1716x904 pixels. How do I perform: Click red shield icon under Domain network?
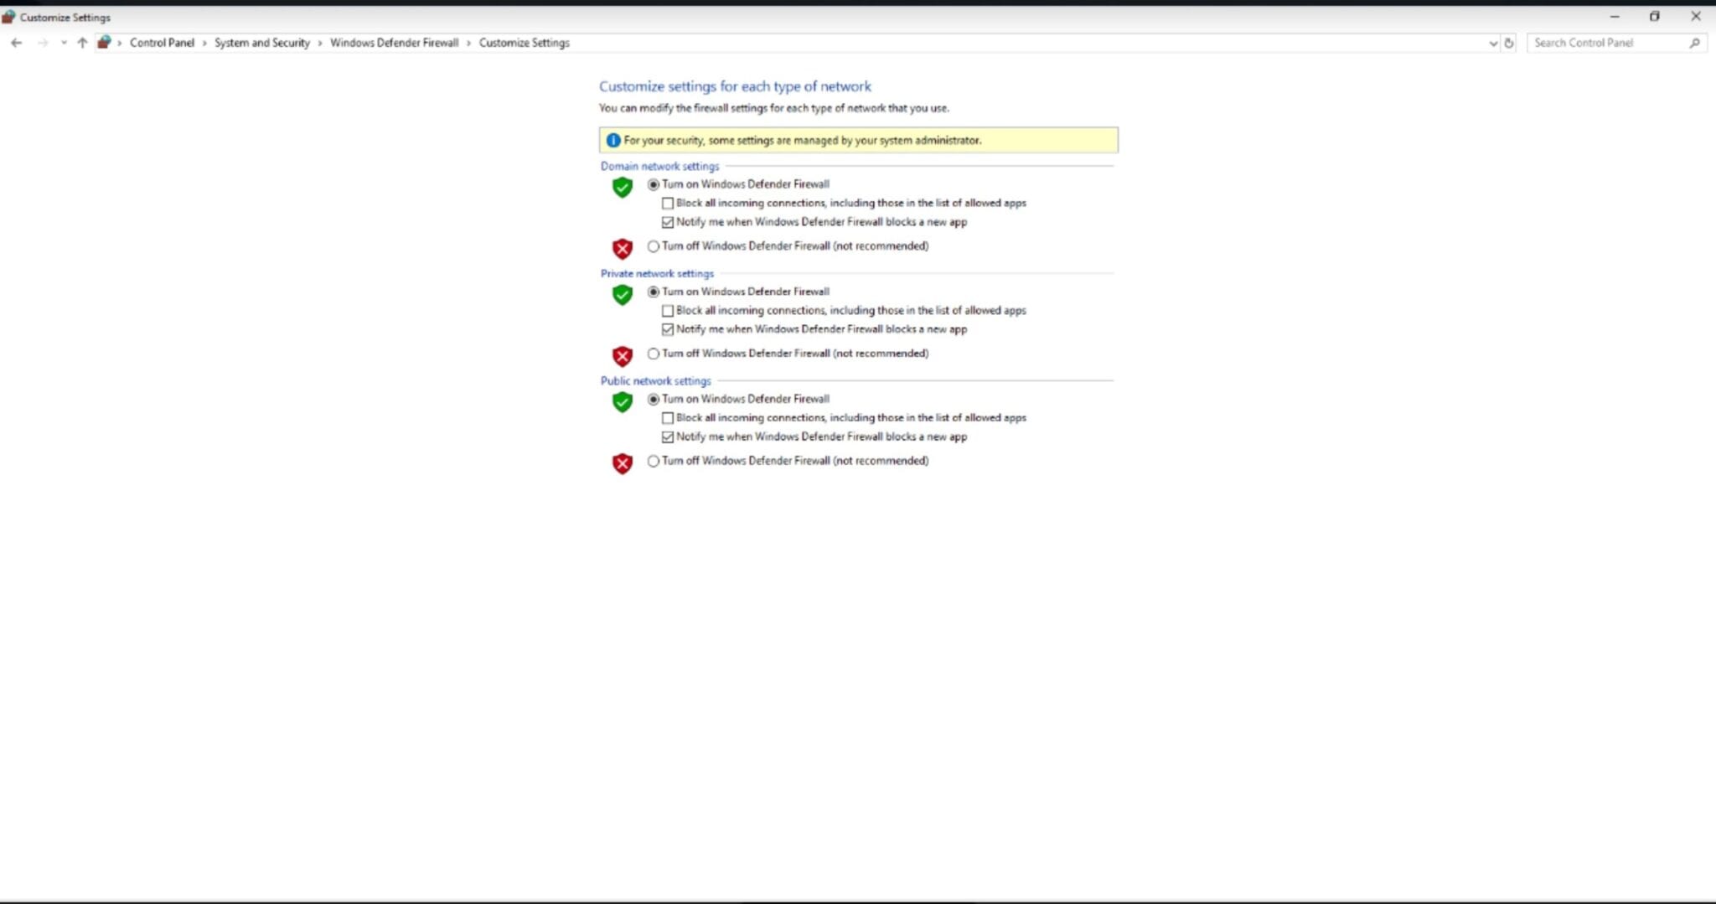(x=622, y=249)
